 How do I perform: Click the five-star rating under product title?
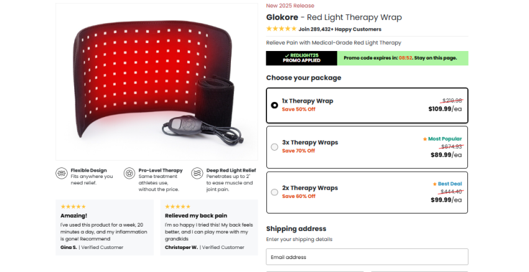click(x=281, y=29)
